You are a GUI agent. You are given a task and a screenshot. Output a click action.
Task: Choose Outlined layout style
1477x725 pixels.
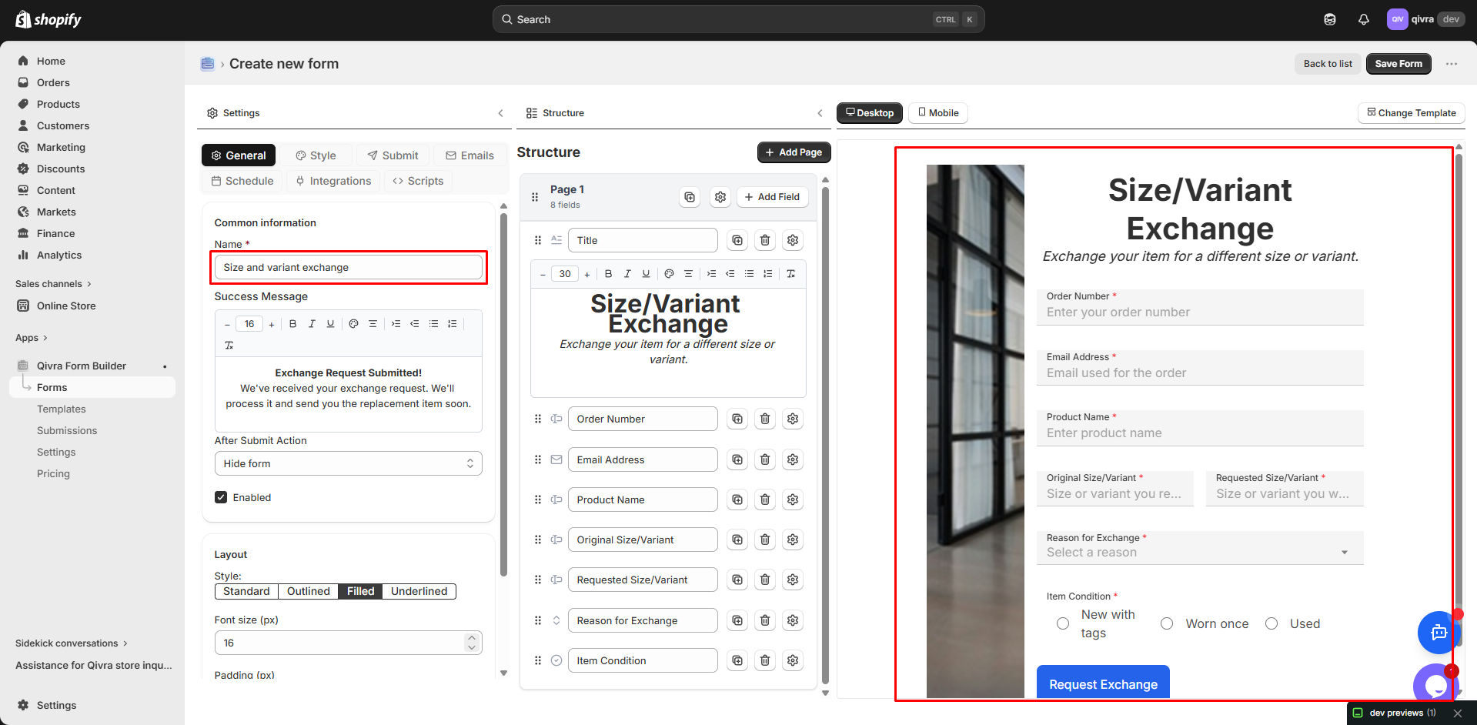(309, 591)
